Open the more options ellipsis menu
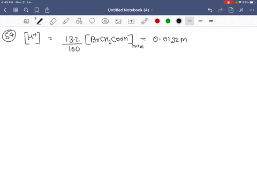257x193 pixels. pyautogui.click(x=252, y=10)
